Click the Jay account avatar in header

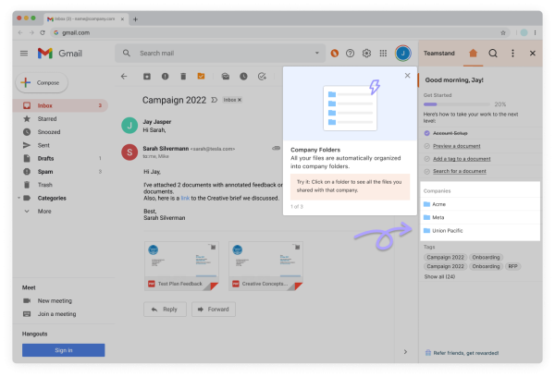pyautogui.click(x=402, y=54)
